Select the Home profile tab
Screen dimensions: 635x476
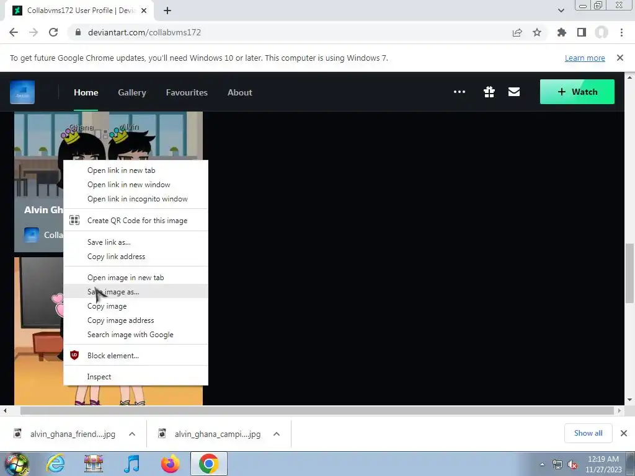click(x=86, y=92)
